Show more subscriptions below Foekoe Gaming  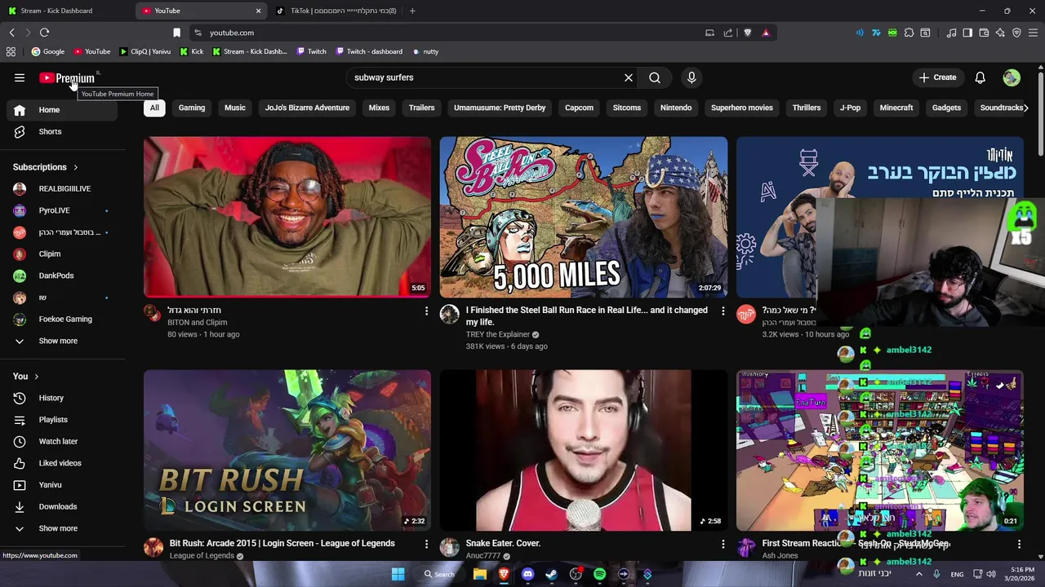pyautogui.click(x=62, y=341)
